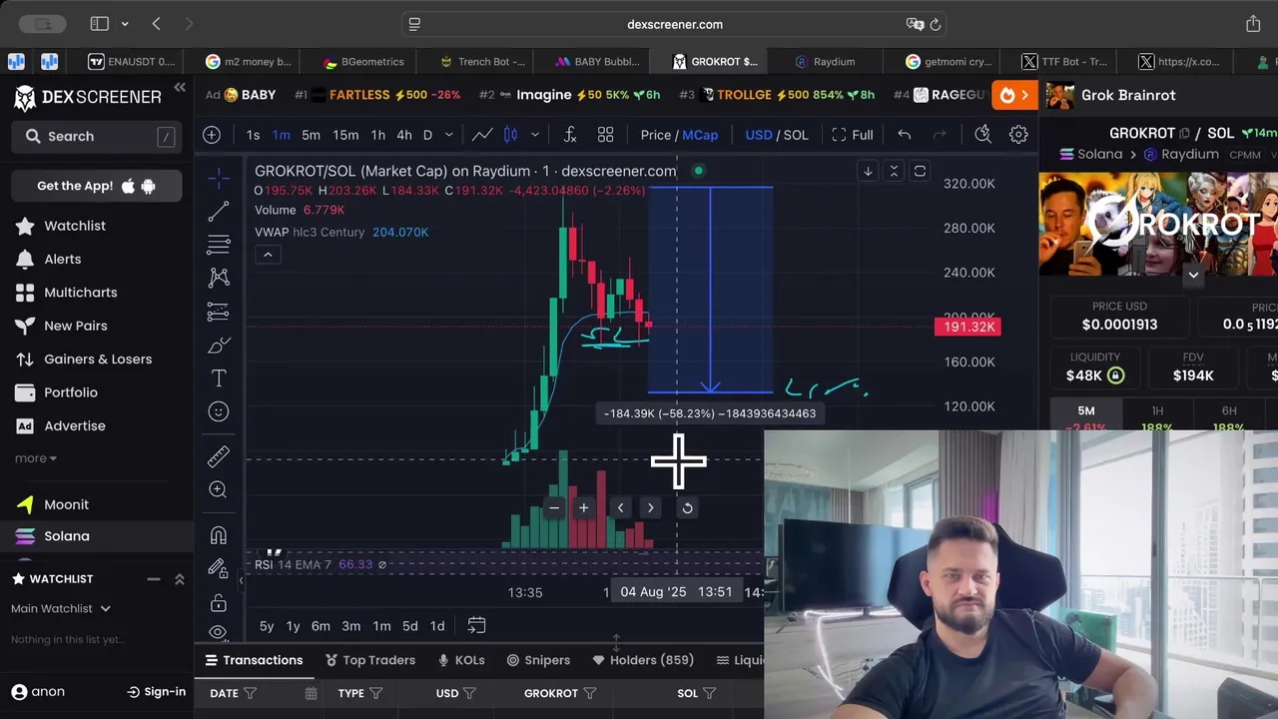Image resolution: width=1278 pixels, height=719 pixels.
Task: Switch chart to Price display
Action: [x=656, y=135]
